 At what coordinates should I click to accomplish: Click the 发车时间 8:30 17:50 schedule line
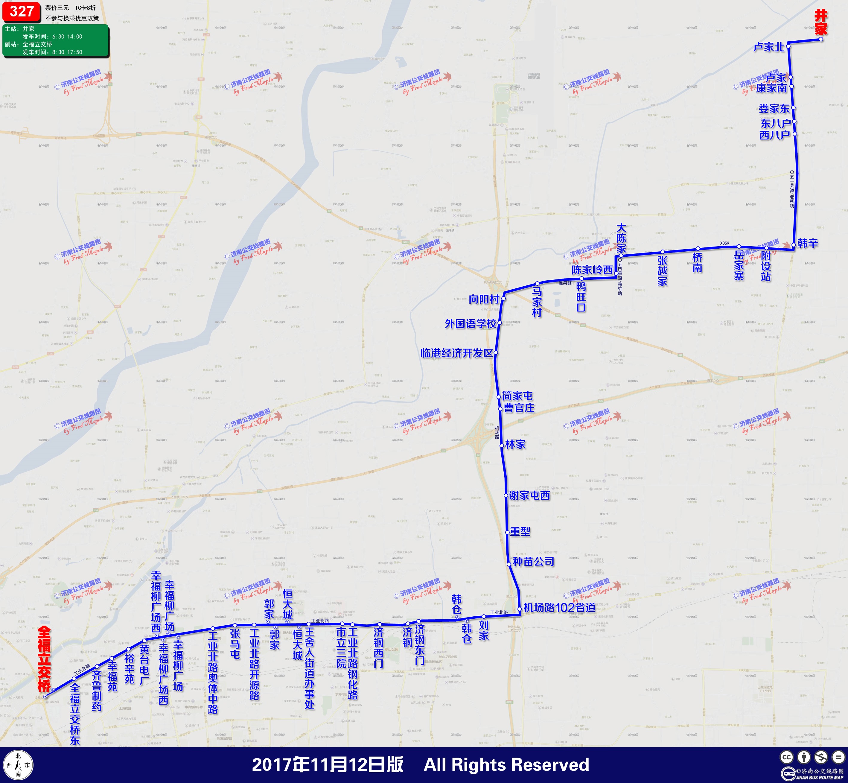coord(53,52)
